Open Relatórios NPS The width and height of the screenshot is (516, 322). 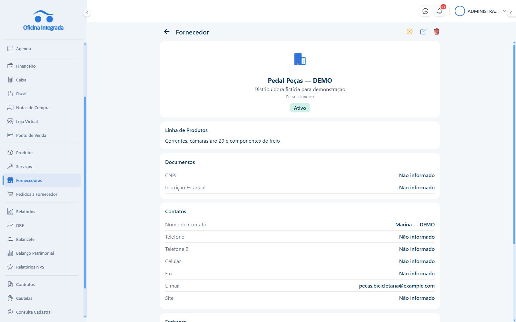coord(42,267)
